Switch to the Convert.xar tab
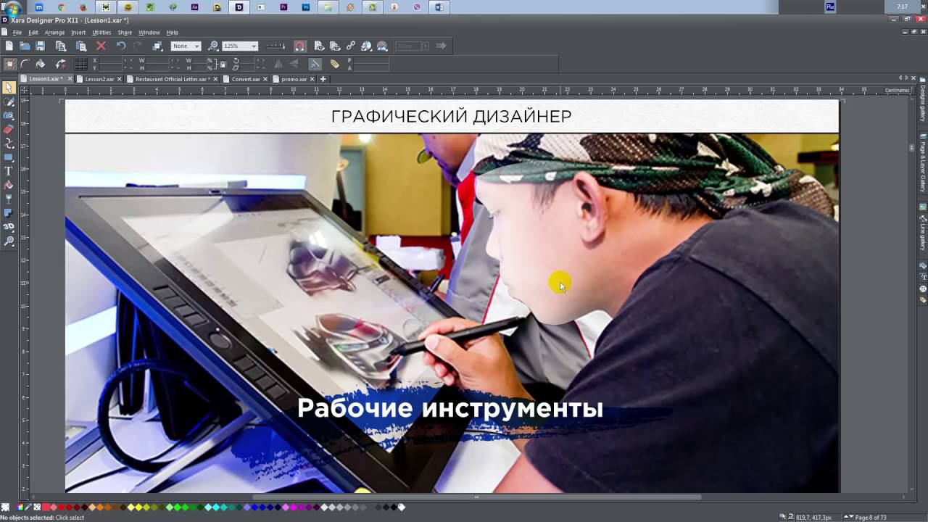Viewport: 928px width, 522px height. [246, 79]
